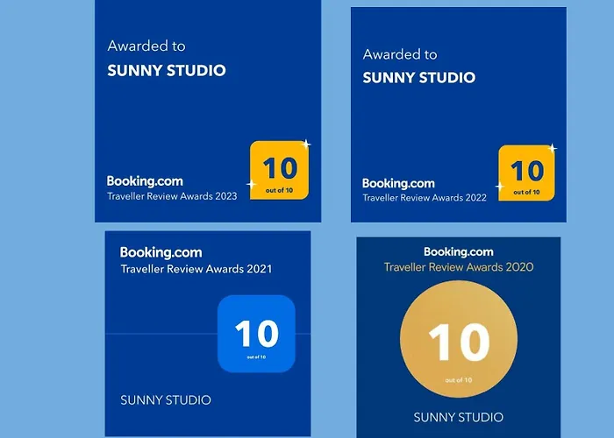
Task: Click Booking.com logo on the 2022 award
Action: (x=398, y=184)
